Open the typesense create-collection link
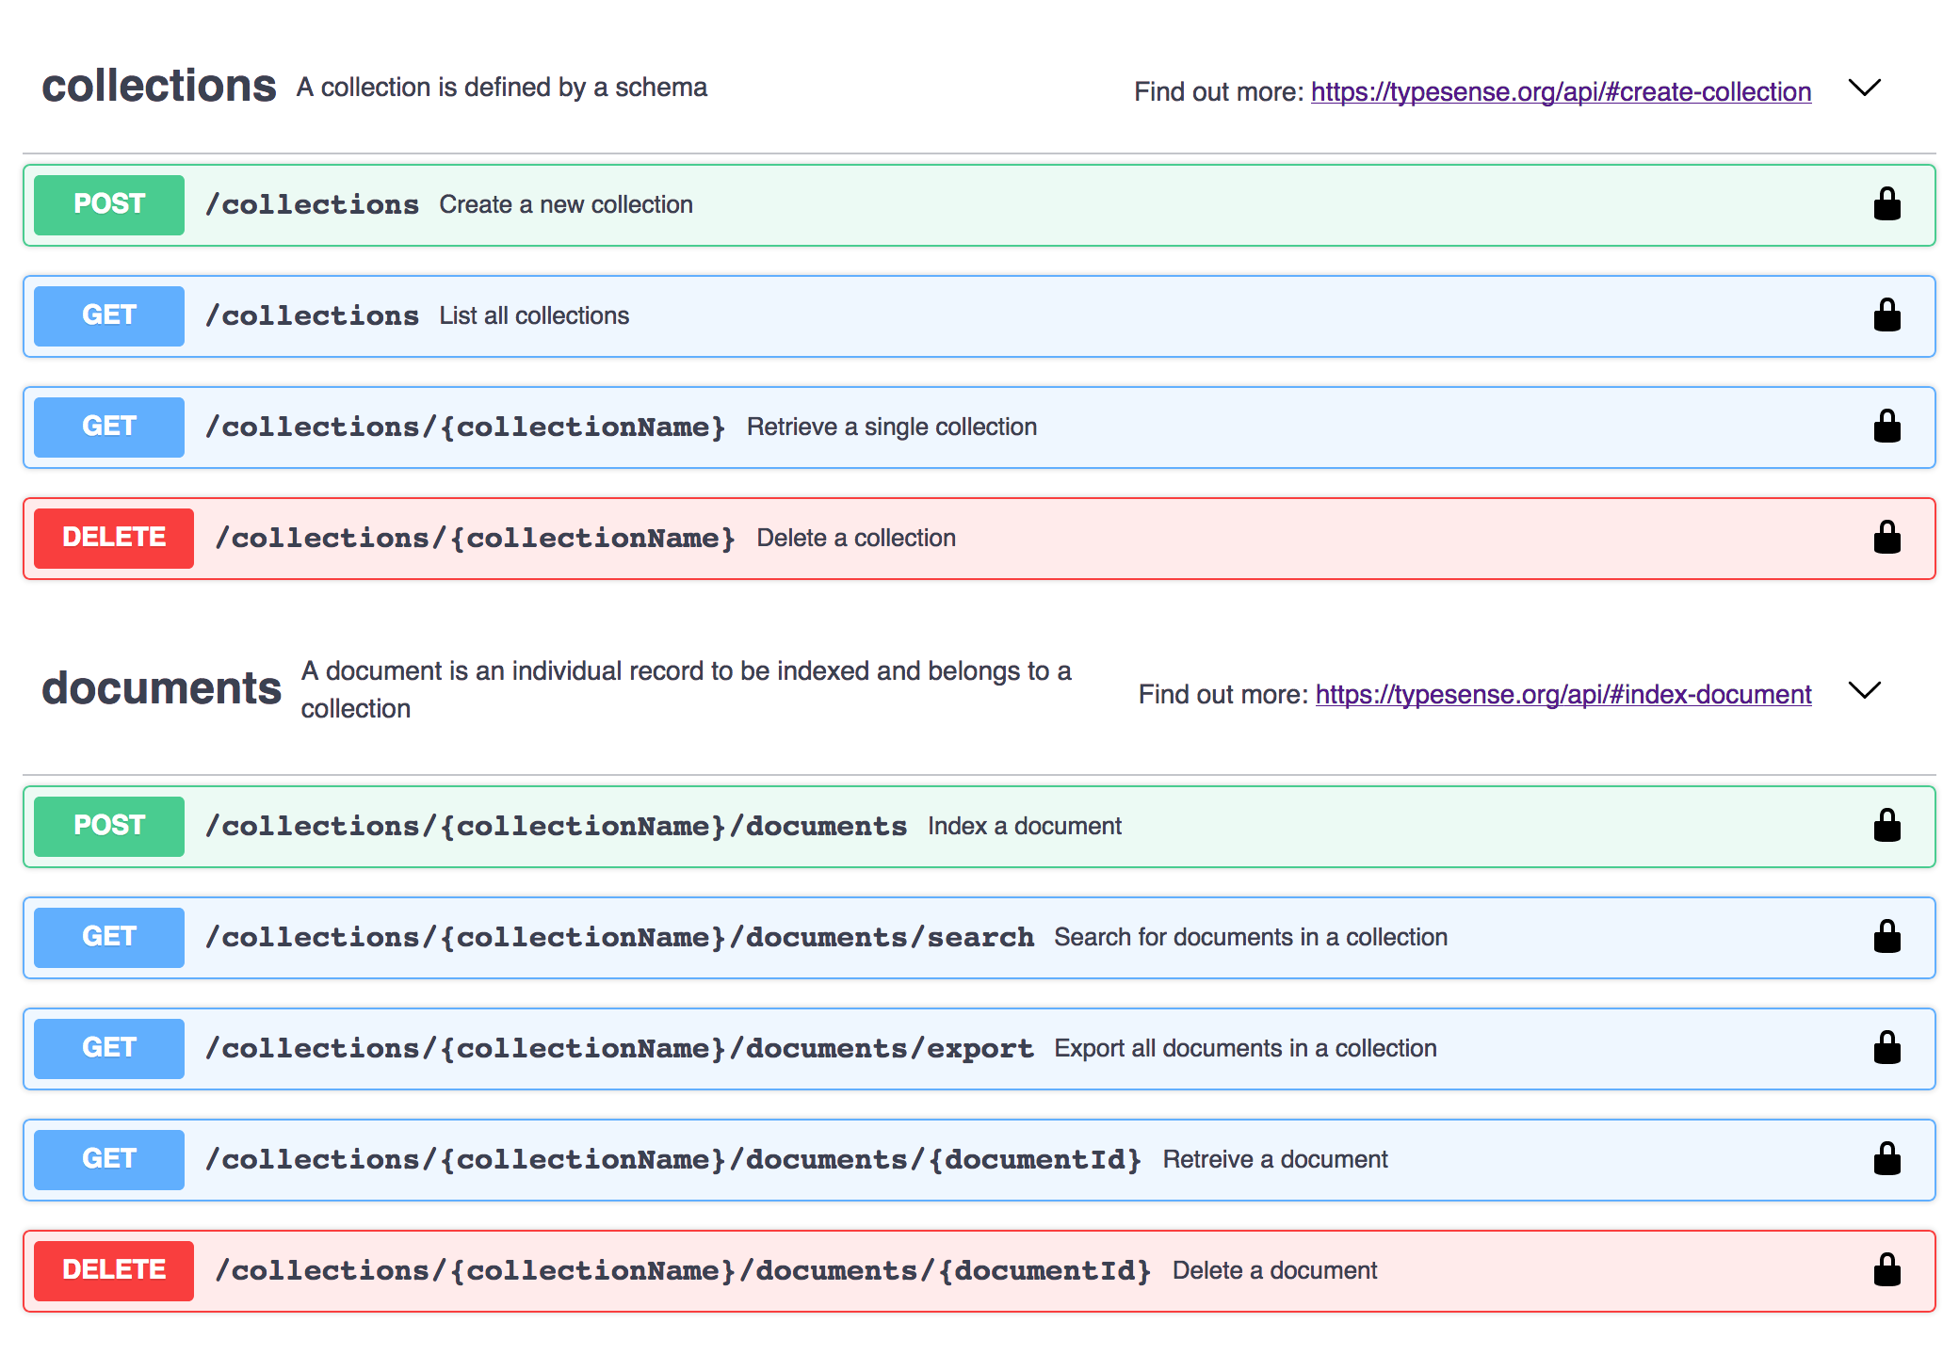 tap(1561, 92)
